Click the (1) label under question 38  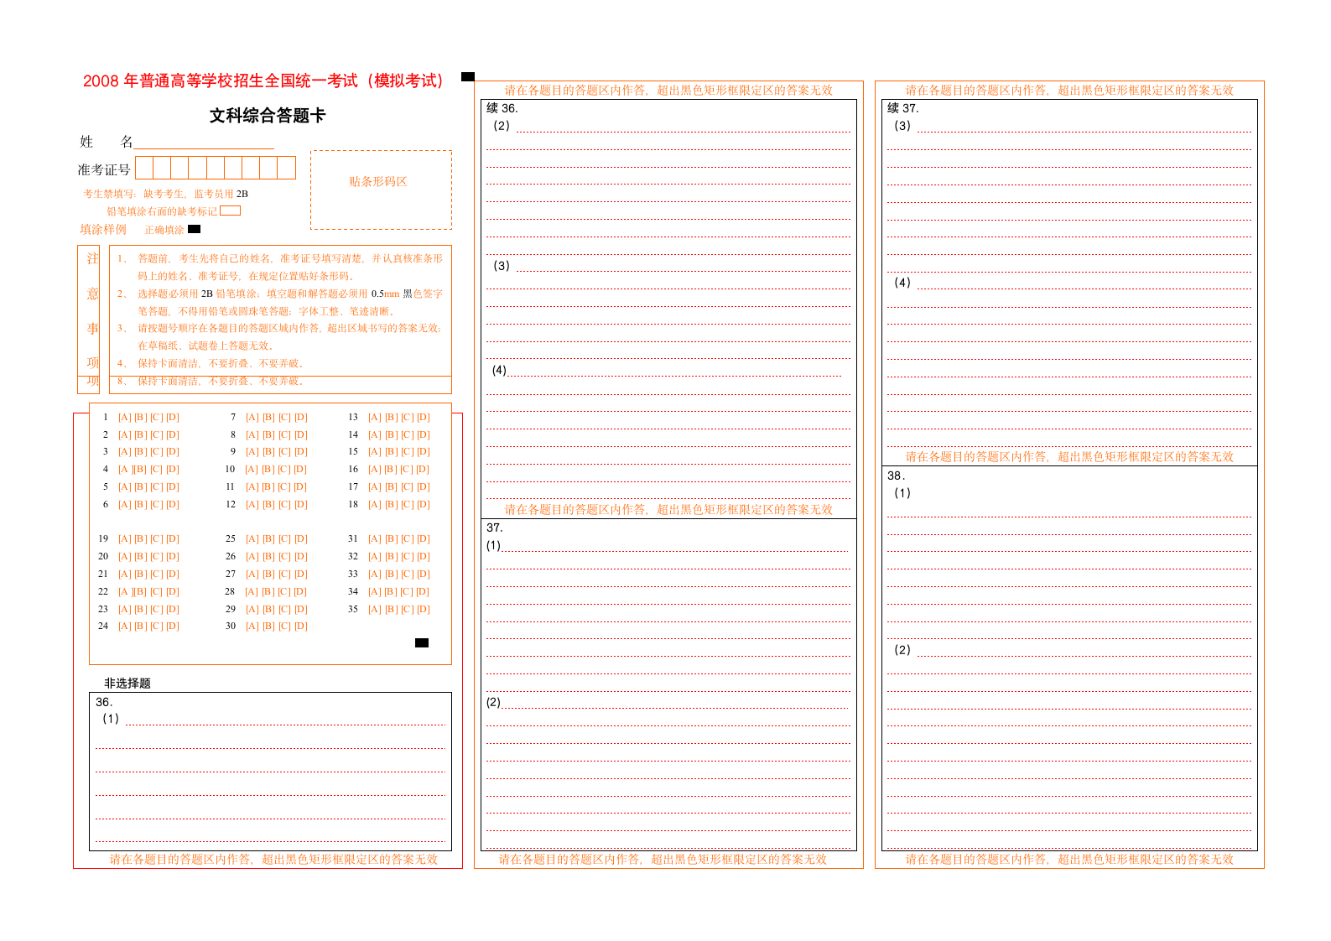(x=902, y=493)
